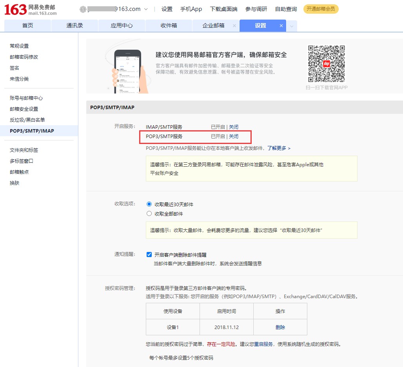Open the 应用中心 tab
403x367 pixels.
click(x=122, y=25)
